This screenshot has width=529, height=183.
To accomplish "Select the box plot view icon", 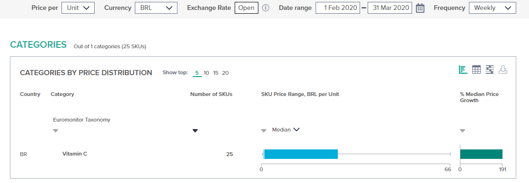I will pos(490,70).
